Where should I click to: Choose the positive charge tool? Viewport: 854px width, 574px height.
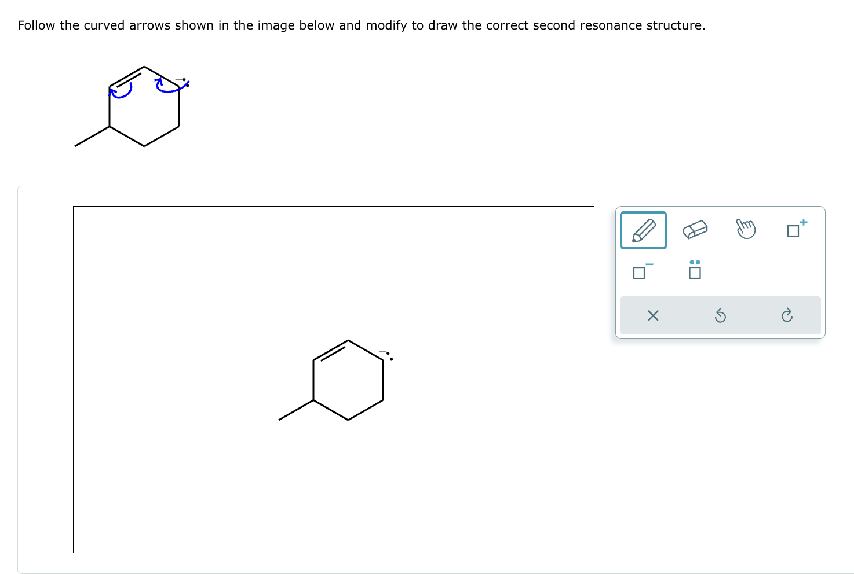pos(795,230)
